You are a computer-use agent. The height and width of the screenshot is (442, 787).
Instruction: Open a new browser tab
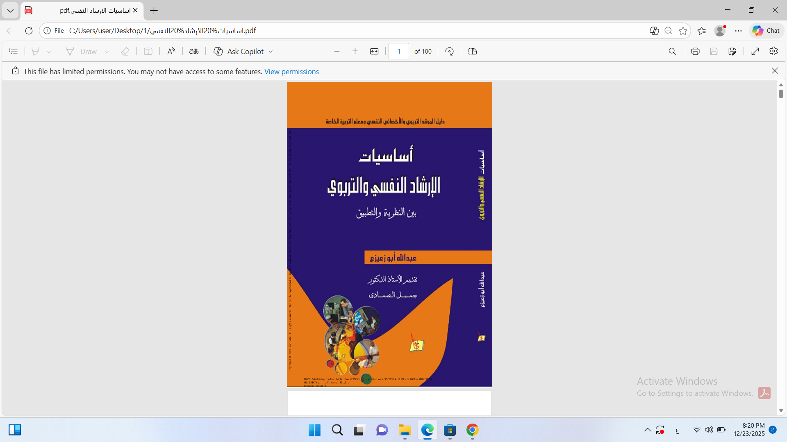coord(154,10)
